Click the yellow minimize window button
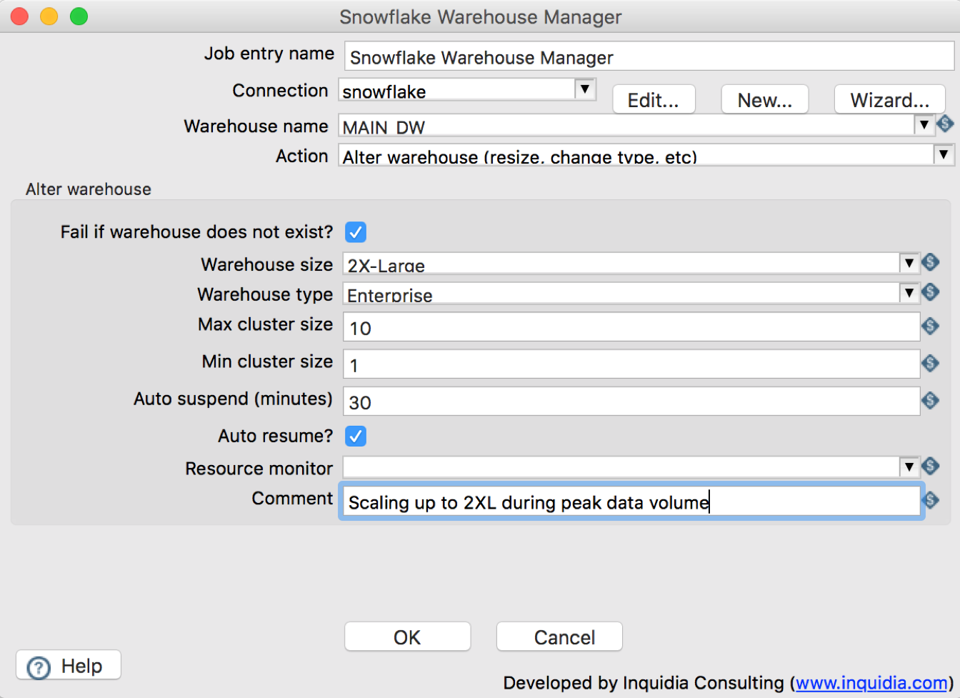Screen dimensions: 960x698 click(49, 16)
